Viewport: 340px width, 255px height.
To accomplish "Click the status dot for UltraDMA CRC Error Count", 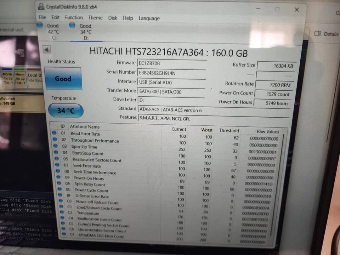I will click(64, 234).
